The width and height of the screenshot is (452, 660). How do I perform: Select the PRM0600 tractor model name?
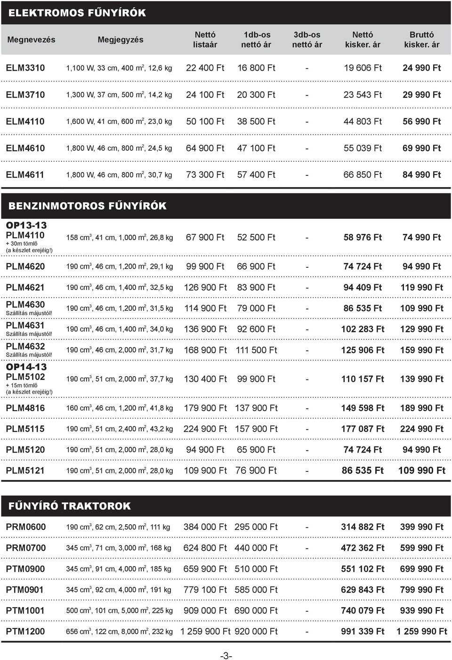(x=26, y=527)
